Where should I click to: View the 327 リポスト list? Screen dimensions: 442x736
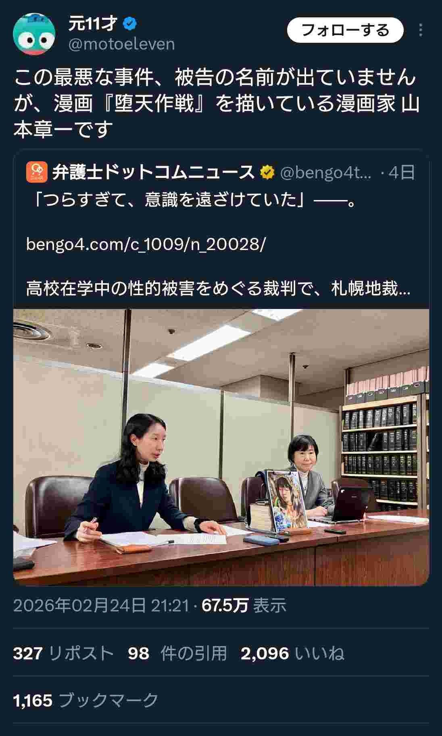tap(63, 653)
